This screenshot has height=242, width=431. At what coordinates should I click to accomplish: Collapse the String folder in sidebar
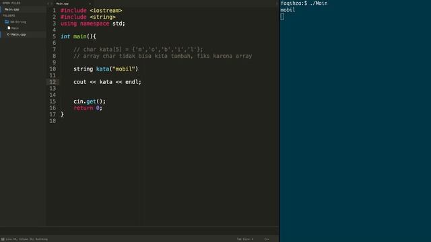[18, 22]
